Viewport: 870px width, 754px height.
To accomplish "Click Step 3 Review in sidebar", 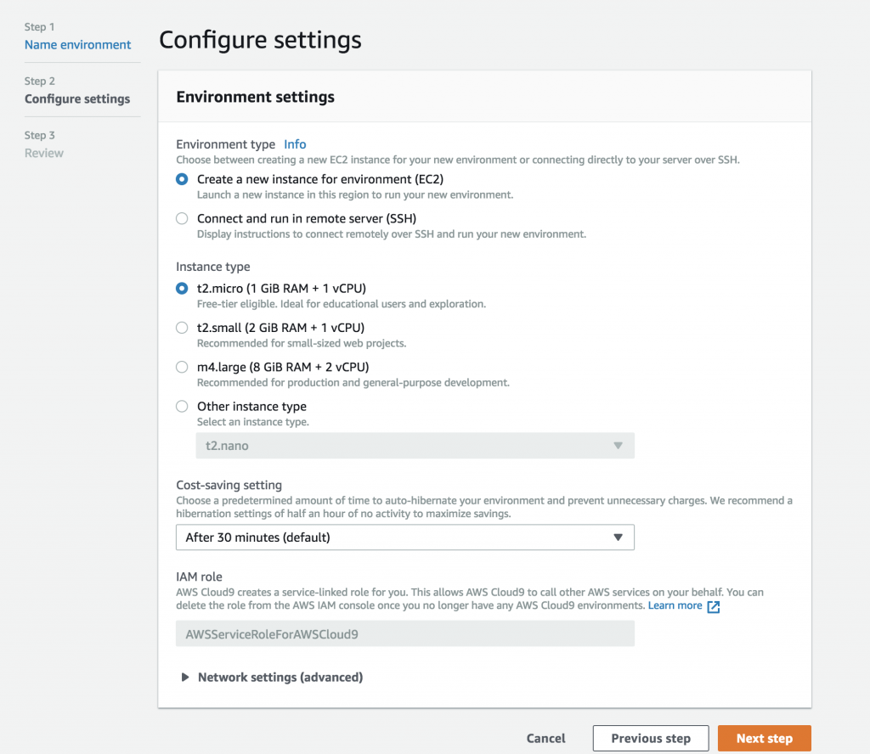I will tap(44, 153).
